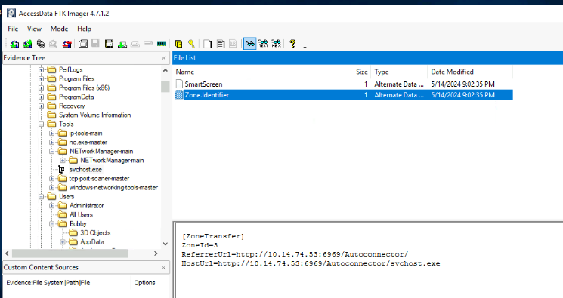Screen dimensions: 563x298
Task: Click Evidence Tree scroll down arrow
Action: click(x=165, y=244)
